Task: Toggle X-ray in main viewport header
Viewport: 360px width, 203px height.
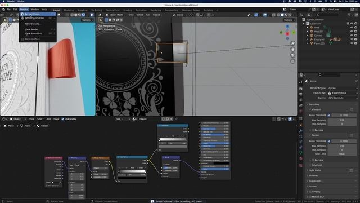Action: (274, 15)
